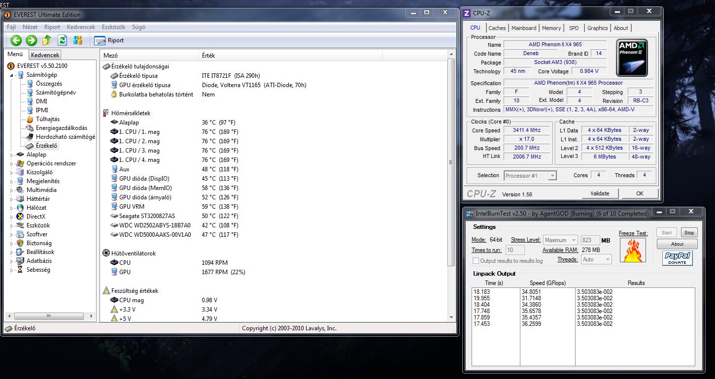715x379 pixels.
Task: Click the Háttértár storage icon
Action: [x=20, y=199]
